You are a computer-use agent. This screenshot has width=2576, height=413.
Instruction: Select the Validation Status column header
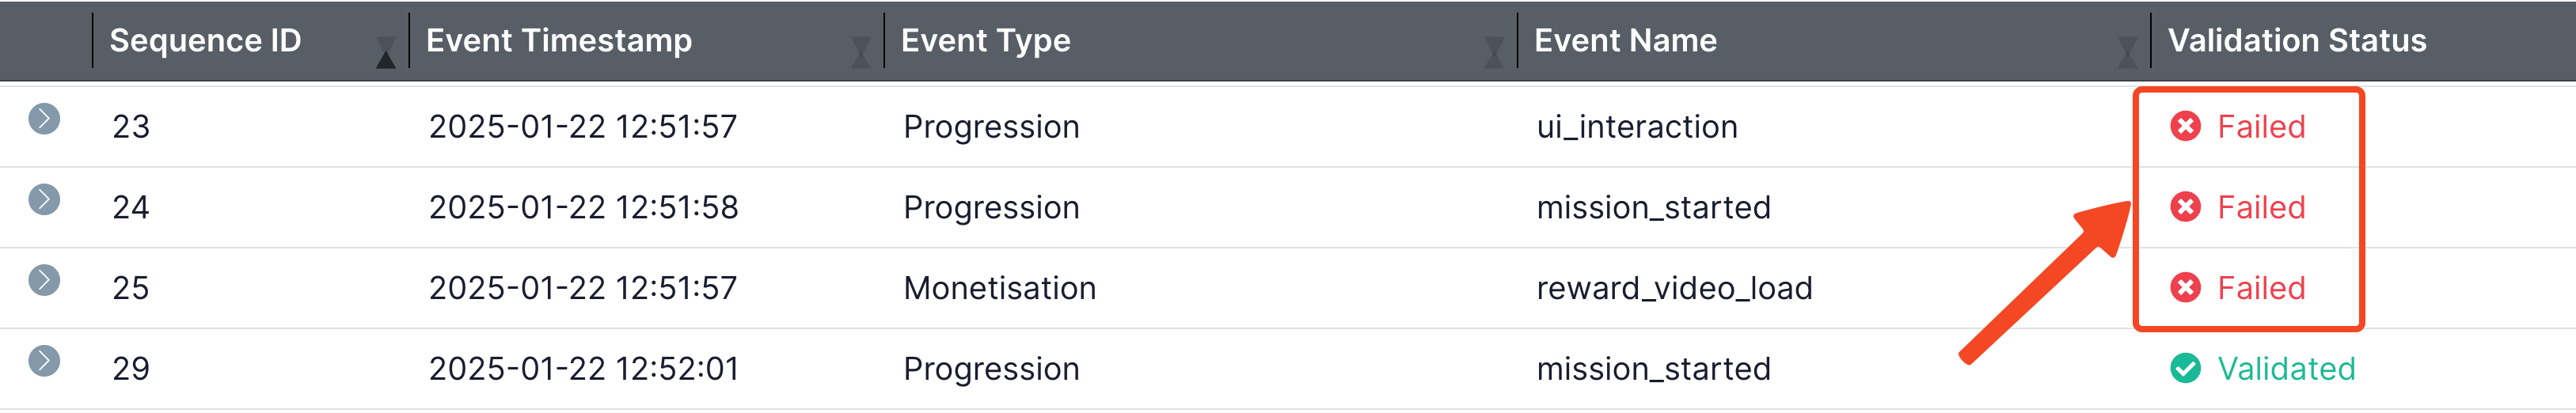[2296, 40]
